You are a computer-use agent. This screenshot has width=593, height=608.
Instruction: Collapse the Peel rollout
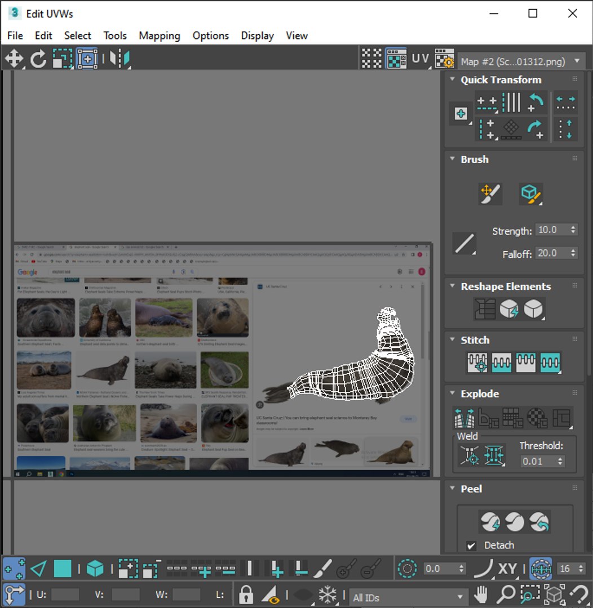(x=452, y=488)
